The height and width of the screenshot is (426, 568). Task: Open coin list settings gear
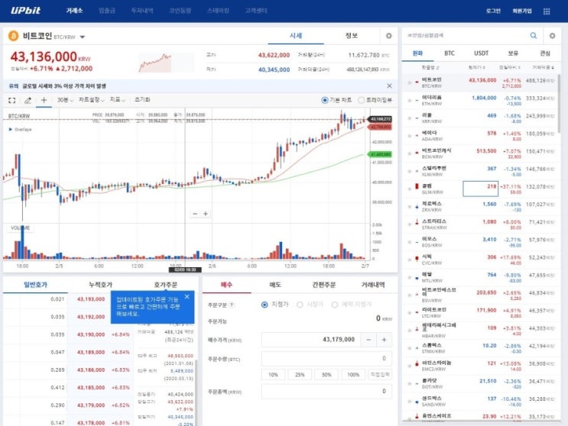(x=552, y=35)
